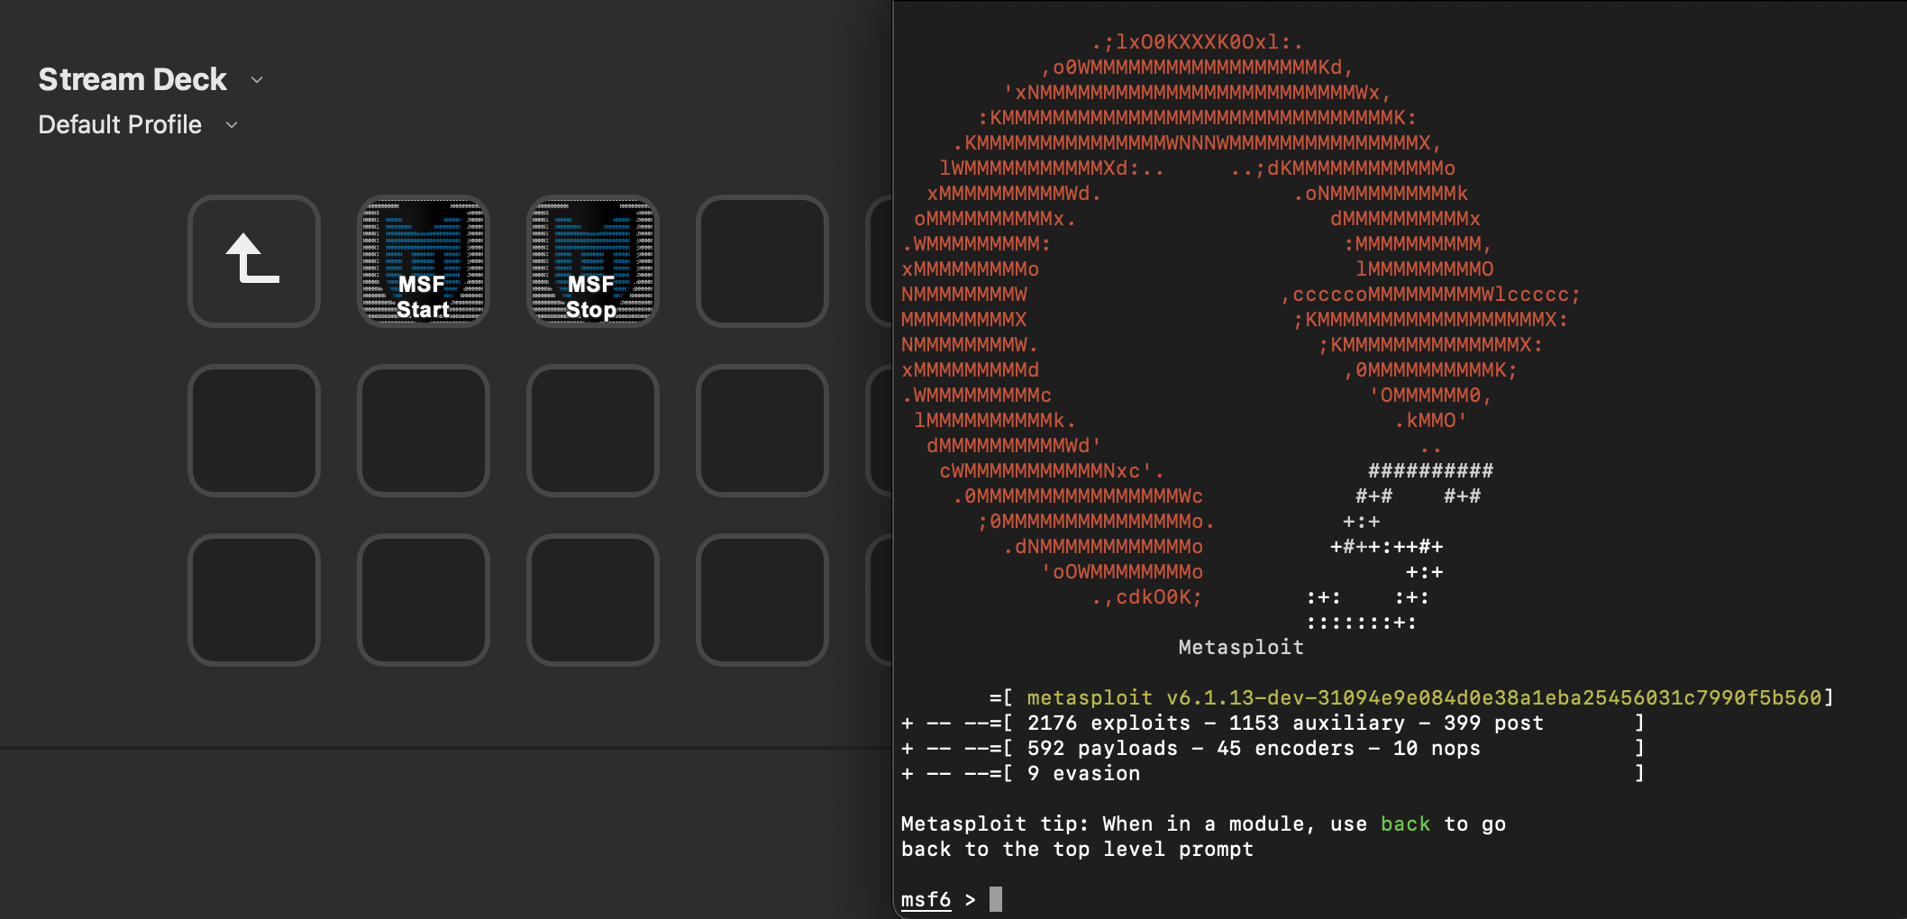Click the green 'back' command in the tip
Image resolution: width=1907 pixels, height=919 pixels.
click(x=1405, y=823)
